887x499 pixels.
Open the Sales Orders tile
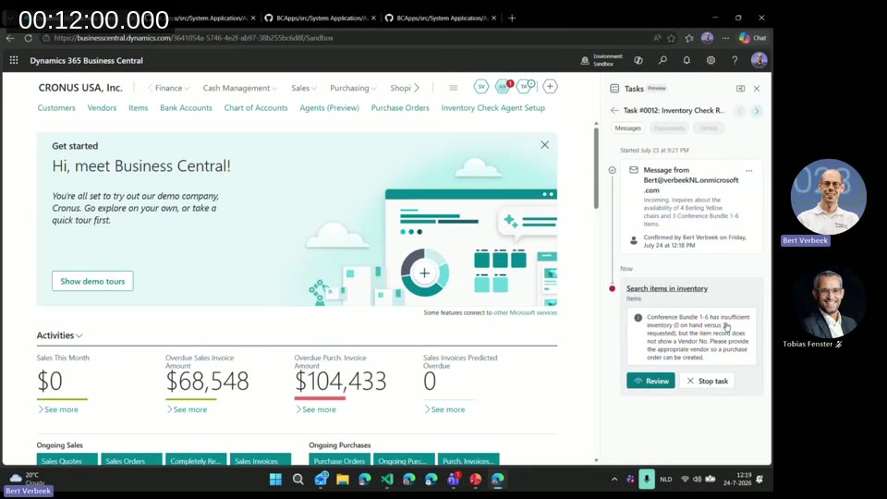[131, 460]
